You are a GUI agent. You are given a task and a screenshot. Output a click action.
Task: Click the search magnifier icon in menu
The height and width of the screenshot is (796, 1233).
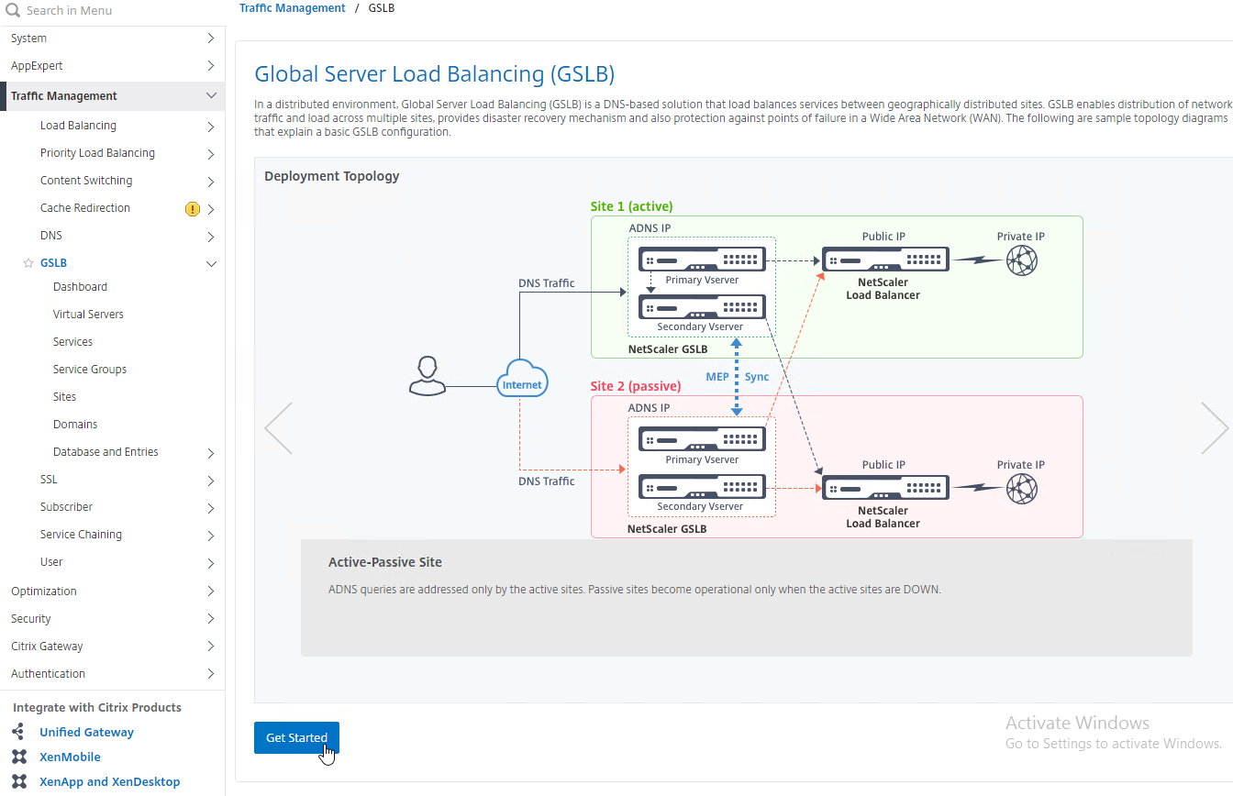pyautogui.click(x=13, y=10)
